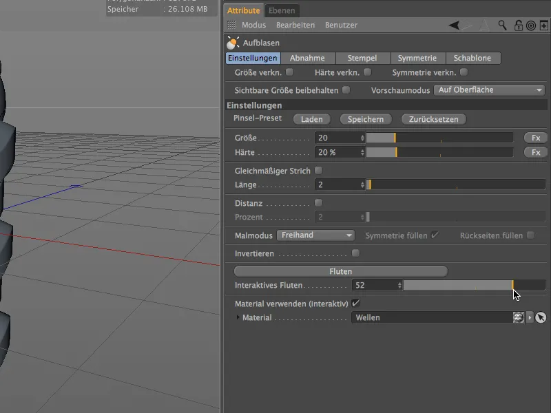
Task: Click the Größe slider bar
Action: pyautogui.click(x=439, y=138)
